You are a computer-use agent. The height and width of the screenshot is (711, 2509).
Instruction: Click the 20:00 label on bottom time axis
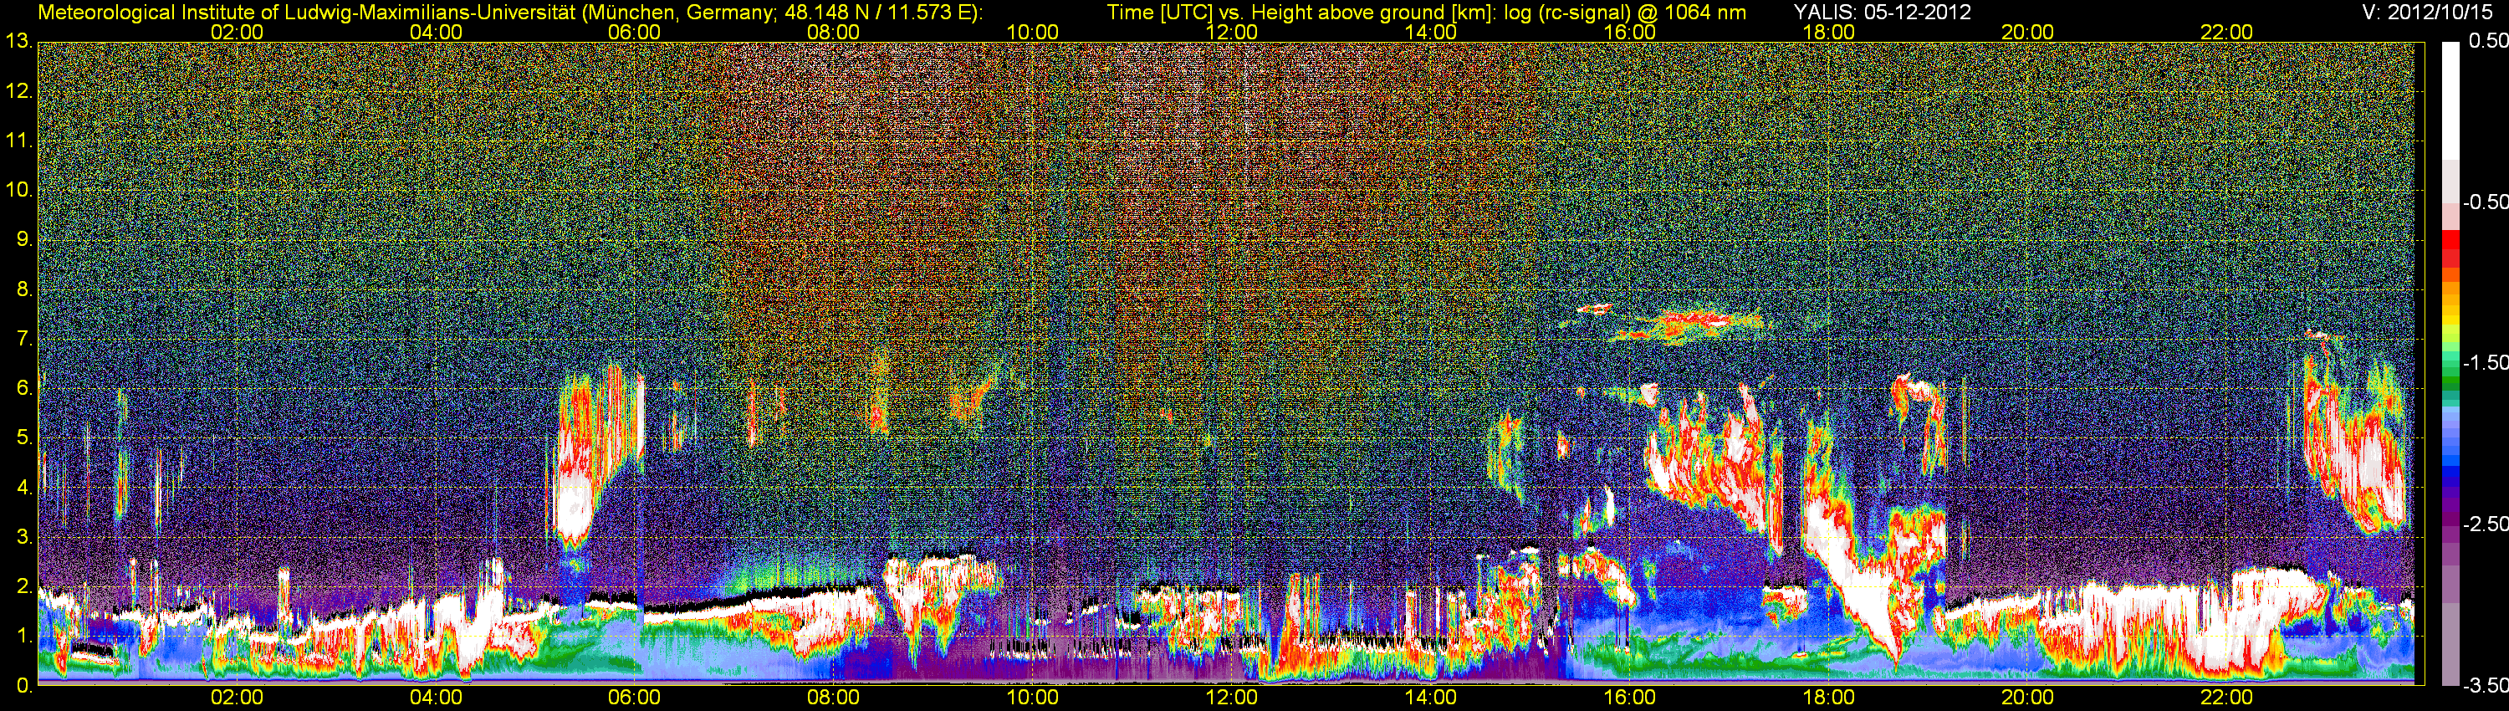pyautogui.click(x=2028, y=698)
